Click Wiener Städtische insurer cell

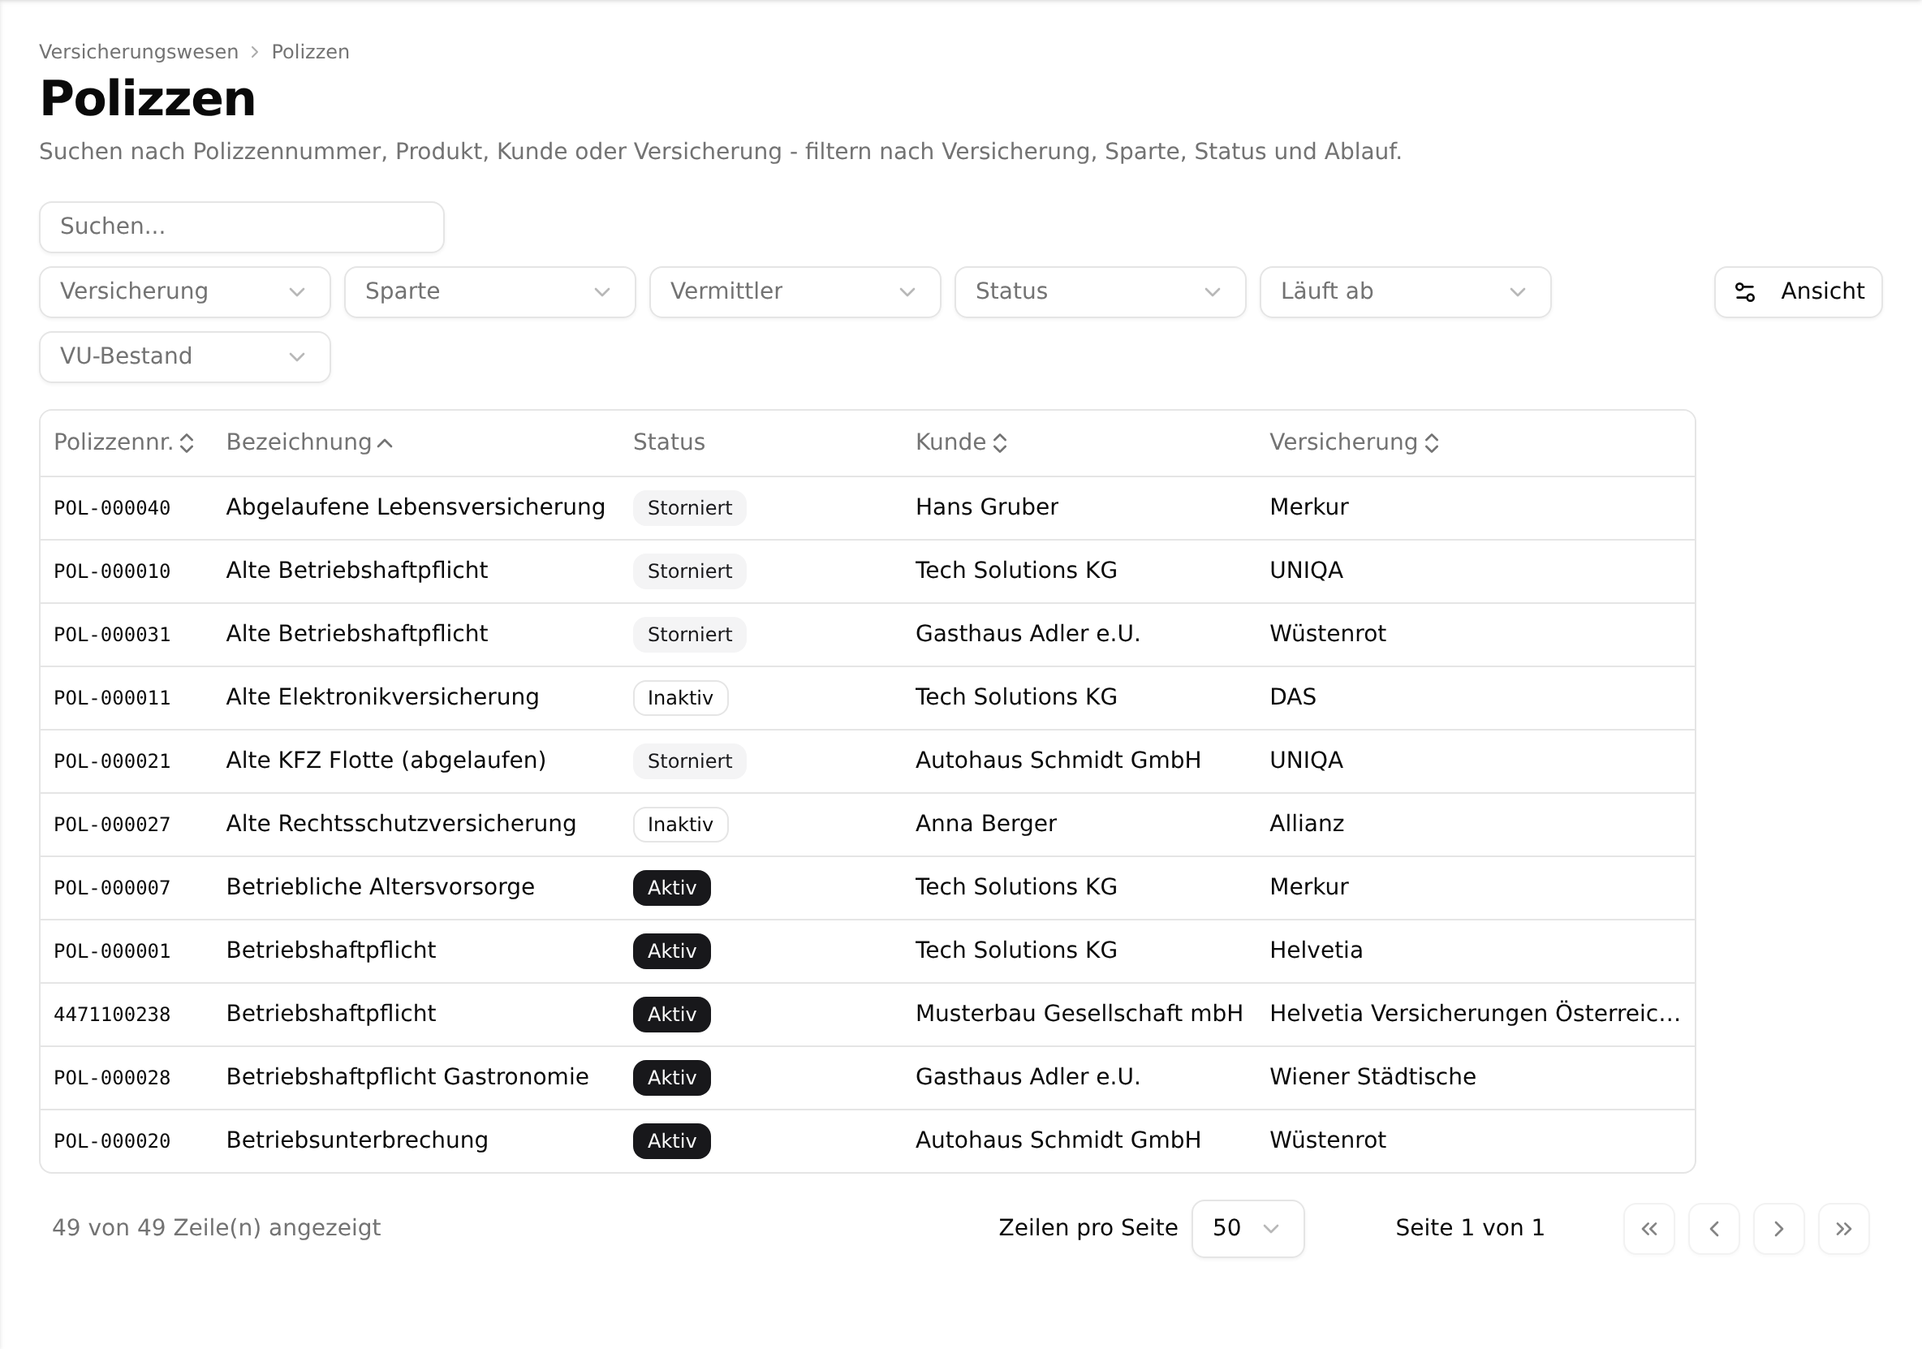(1372, 1077)
